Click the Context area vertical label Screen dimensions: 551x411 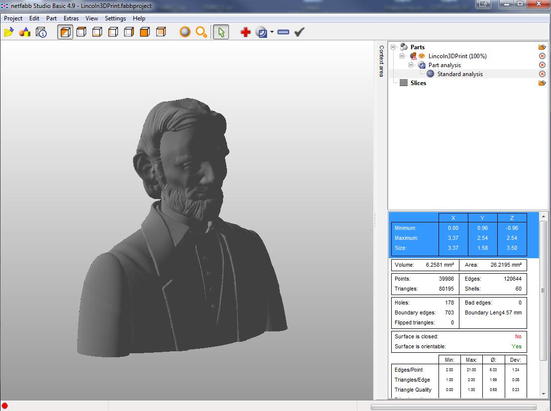click(382, 61)
